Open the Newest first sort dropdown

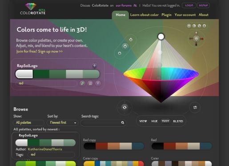point(62,123)
